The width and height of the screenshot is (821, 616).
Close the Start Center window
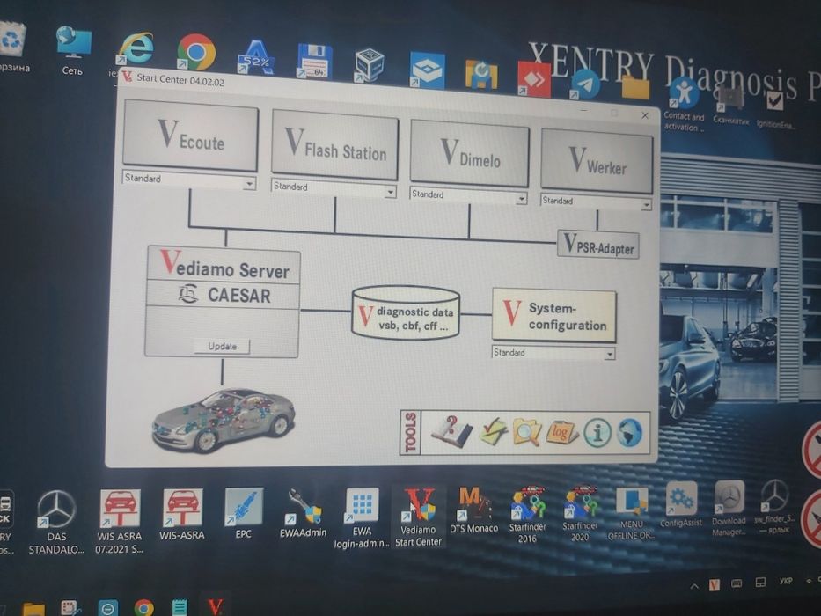click(x=645, y=115)
